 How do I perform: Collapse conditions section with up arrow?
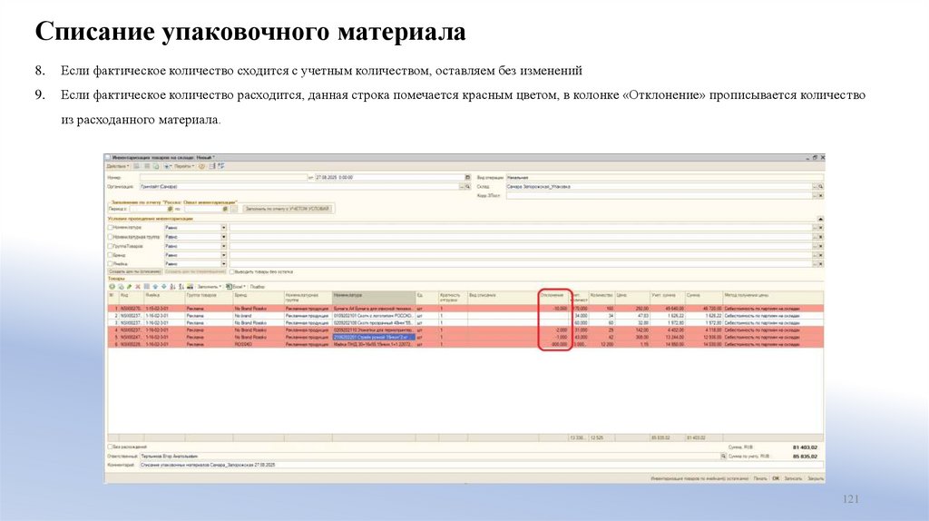pos(820,219)
